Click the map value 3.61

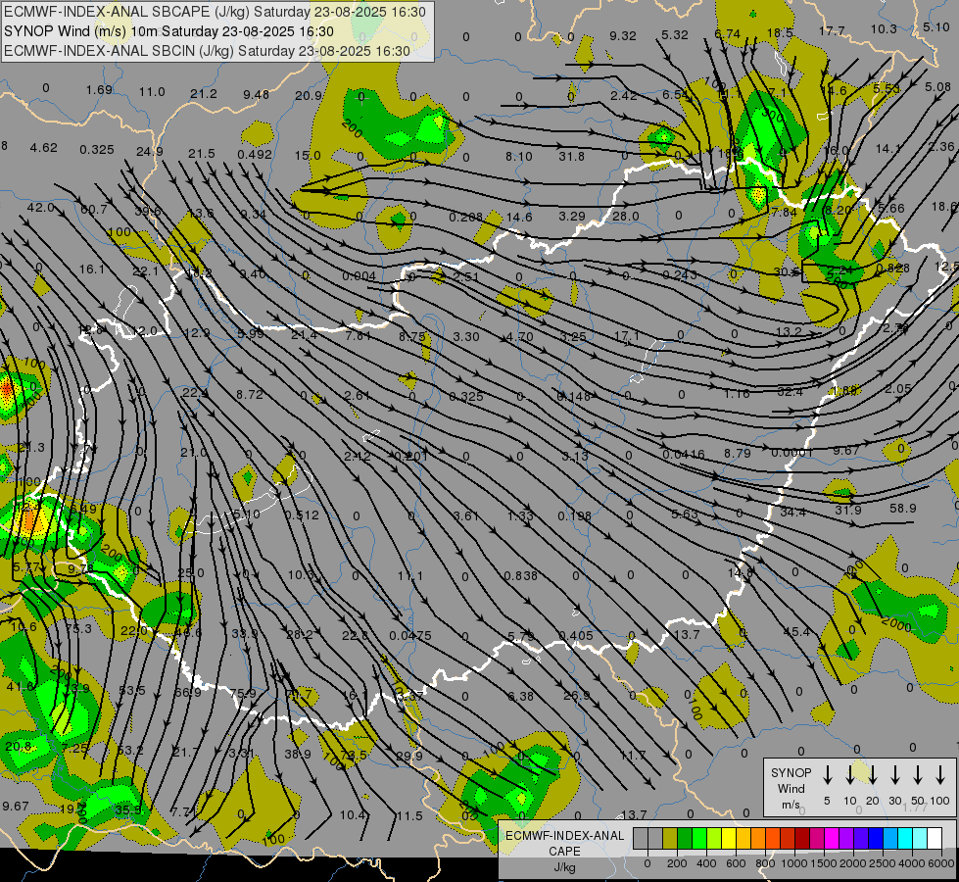tap(465, 516)
